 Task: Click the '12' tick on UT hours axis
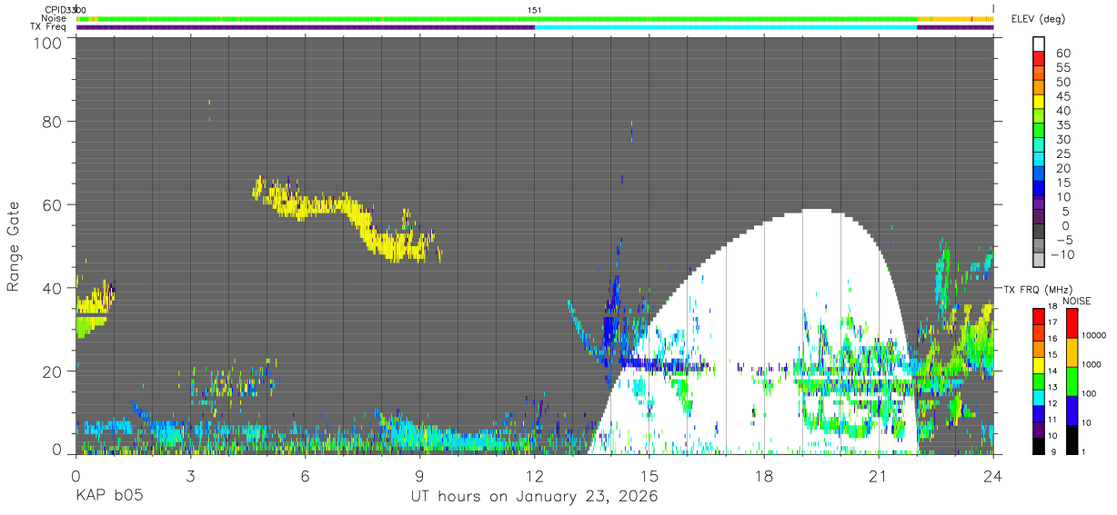535,475
